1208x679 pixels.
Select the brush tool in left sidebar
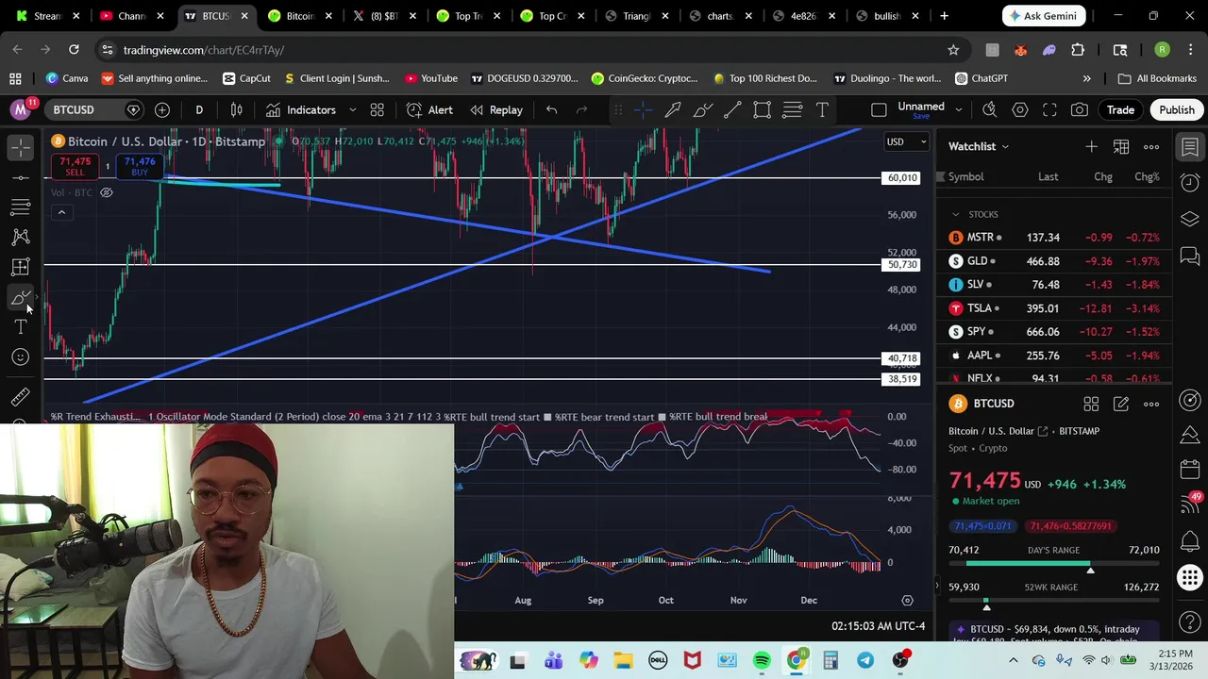20,298
